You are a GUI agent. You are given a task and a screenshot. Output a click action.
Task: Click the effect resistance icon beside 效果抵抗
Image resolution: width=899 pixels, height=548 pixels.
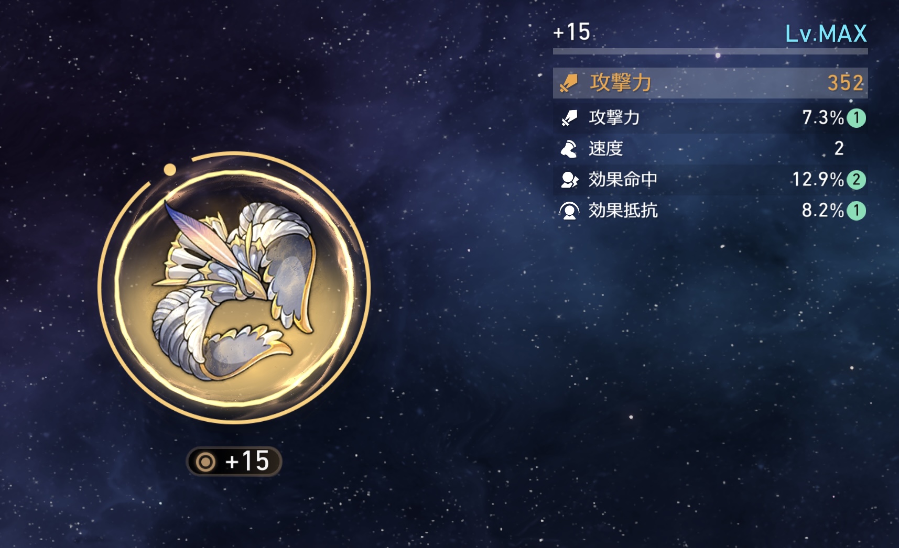click(x=569, y=211)
